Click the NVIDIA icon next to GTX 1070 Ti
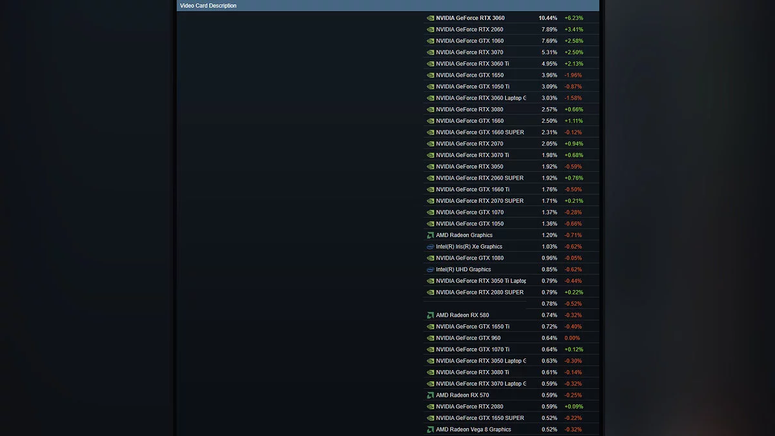This screenshot has width=775, height=436. click(x=430, y=349)
